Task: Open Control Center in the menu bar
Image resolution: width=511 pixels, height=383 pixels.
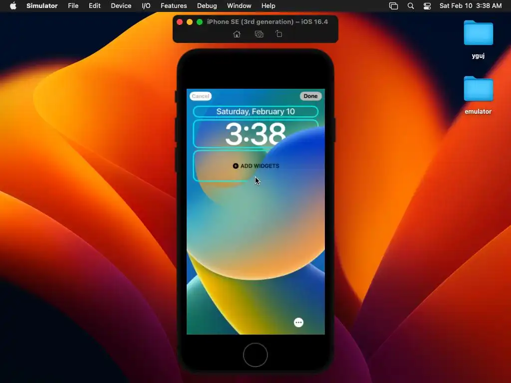Action: pyautogui.click(x=427, y=6)
